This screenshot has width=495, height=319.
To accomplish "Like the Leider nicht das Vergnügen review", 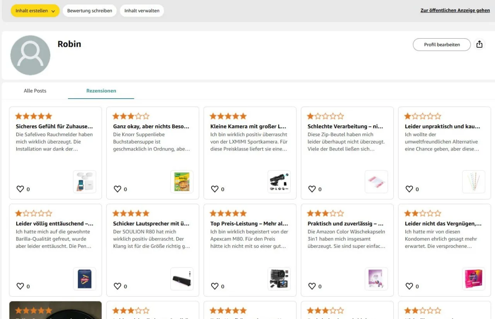I will [409, 286].
